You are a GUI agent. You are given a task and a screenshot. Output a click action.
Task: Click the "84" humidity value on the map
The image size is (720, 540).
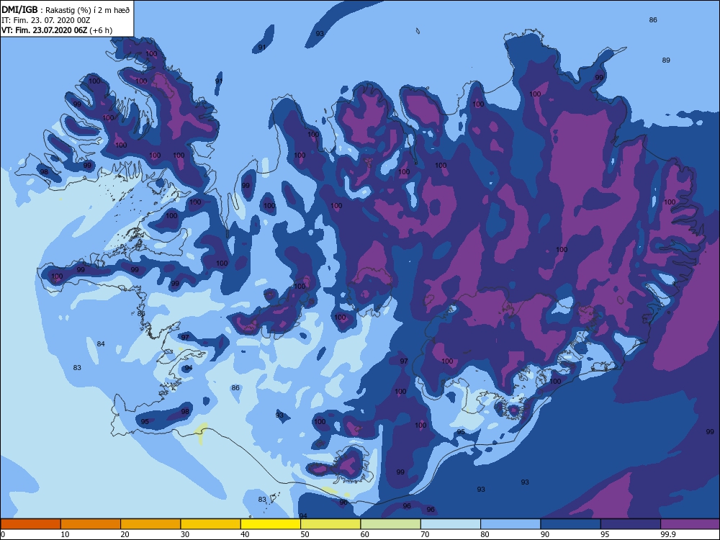click(x=101, y=344)
